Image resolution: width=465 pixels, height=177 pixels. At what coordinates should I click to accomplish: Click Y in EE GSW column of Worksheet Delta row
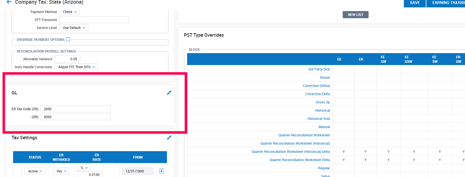414,160
